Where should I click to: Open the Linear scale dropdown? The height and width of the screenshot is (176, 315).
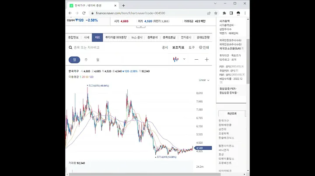pyautogui.click(x=204, y=80)
